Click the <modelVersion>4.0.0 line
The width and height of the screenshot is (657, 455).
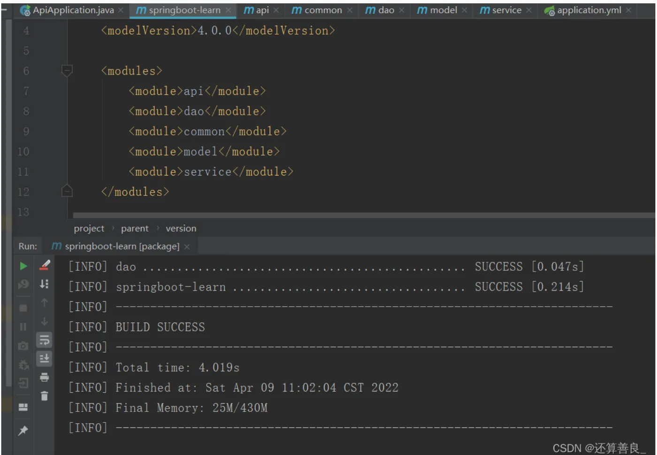[218, 31]
